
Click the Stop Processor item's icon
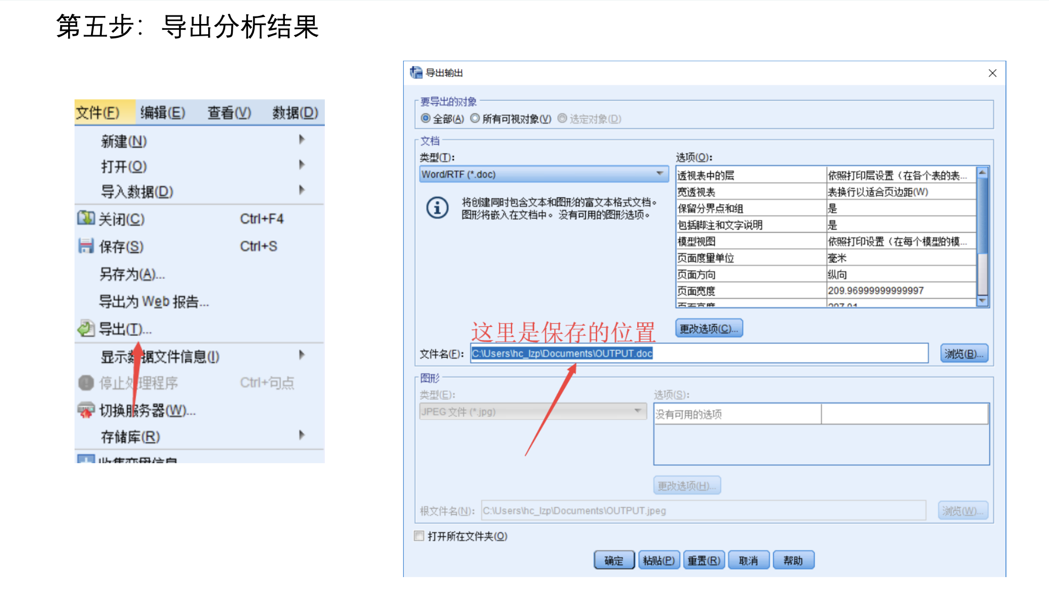point(86,383)
